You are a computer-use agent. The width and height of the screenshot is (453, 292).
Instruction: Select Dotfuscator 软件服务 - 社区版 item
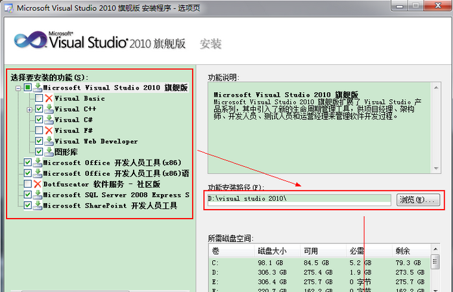coord(102,184)
